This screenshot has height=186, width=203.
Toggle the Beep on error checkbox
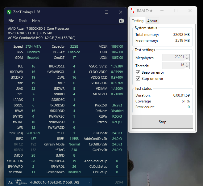[x=138, y=72]
